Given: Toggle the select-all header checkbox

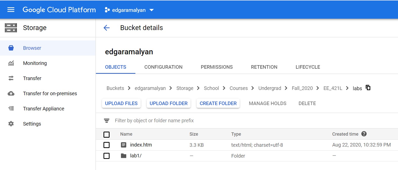Looking at the screenshot, I should 107,135.
